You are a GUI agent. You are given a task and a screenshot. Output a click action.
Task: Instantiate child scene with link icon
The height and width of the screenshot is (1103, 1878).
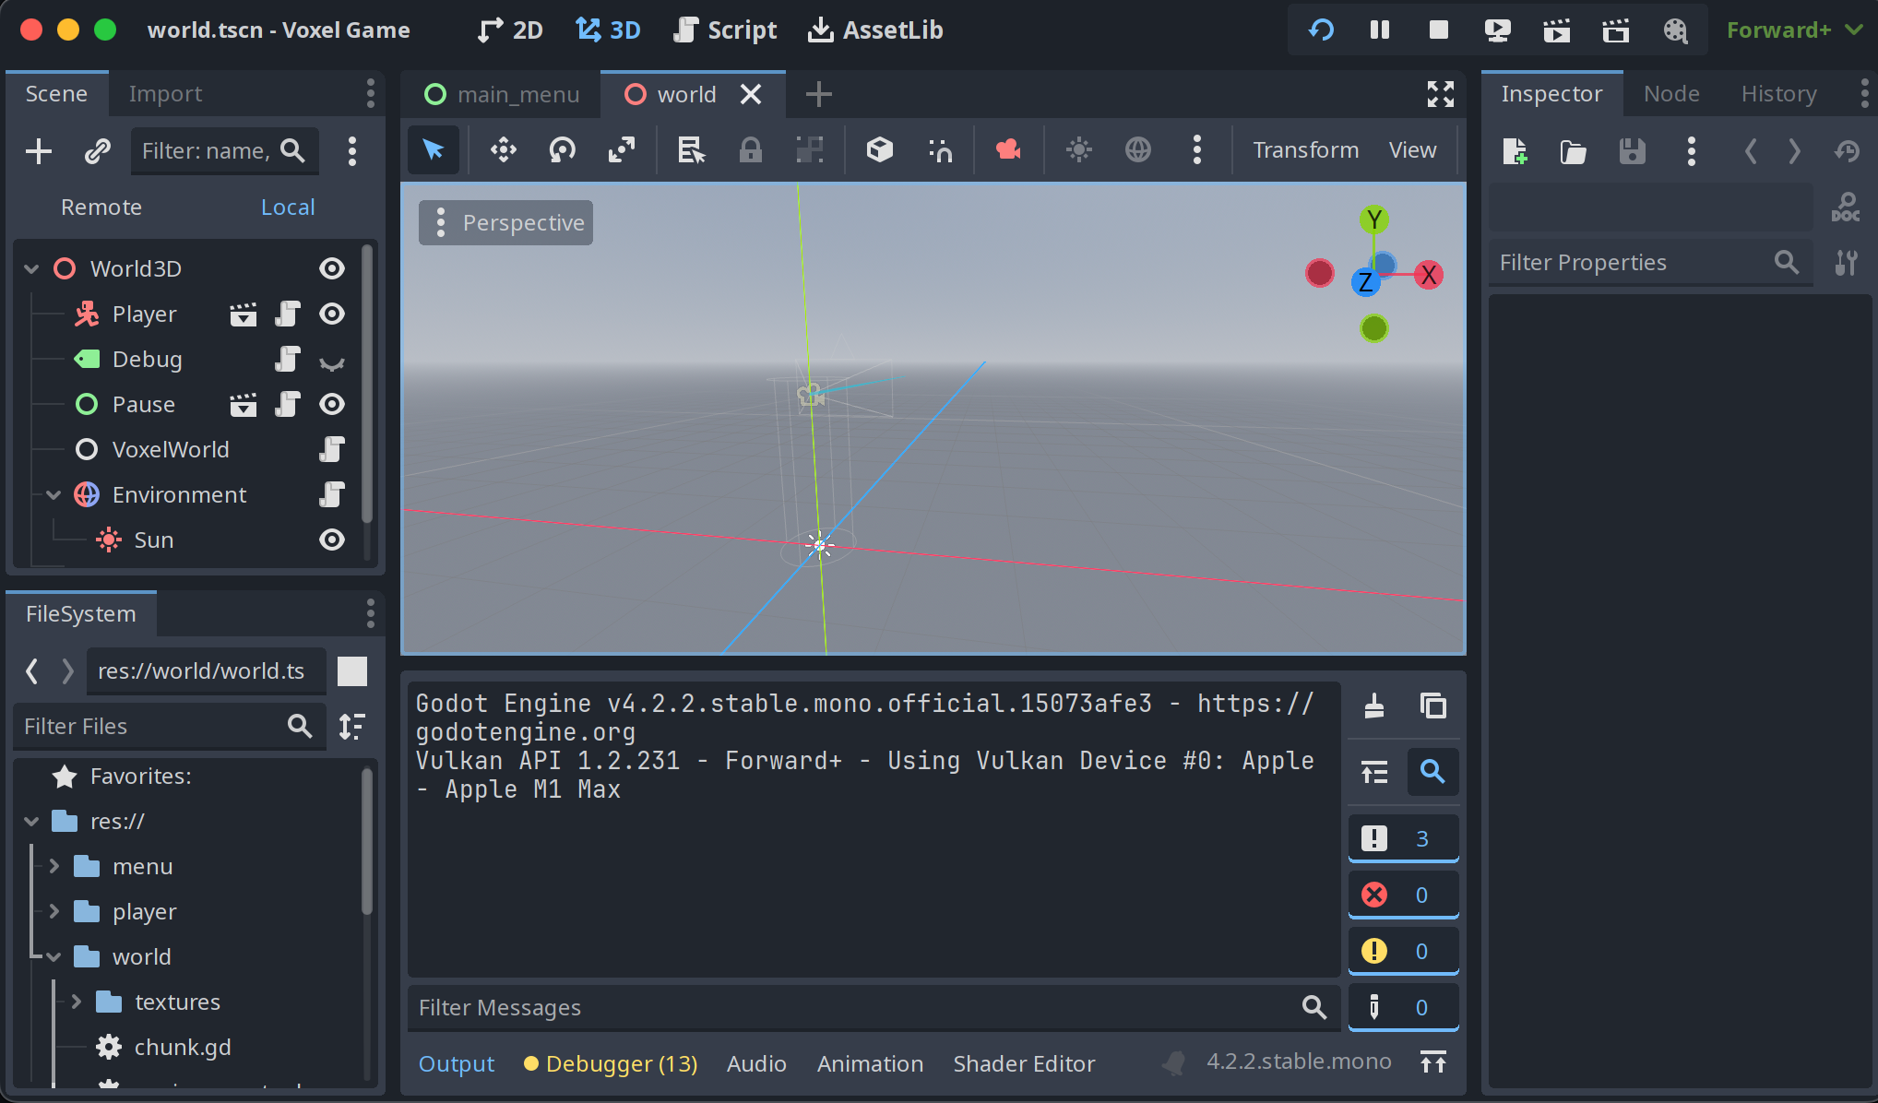[98, 151]
